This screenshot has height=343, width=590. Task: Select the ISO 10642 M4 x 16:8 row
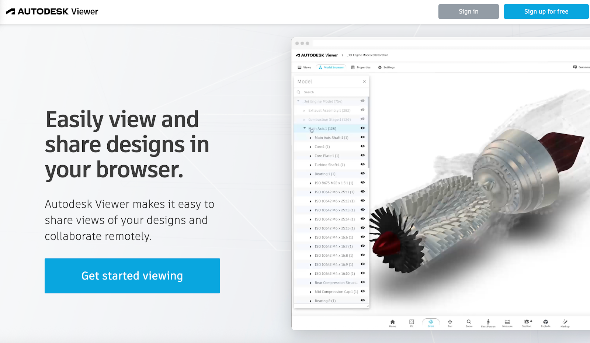click(x=331, y=255)
